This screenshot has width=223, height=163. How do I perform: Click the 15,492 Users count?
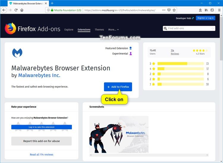pos(153,52)
